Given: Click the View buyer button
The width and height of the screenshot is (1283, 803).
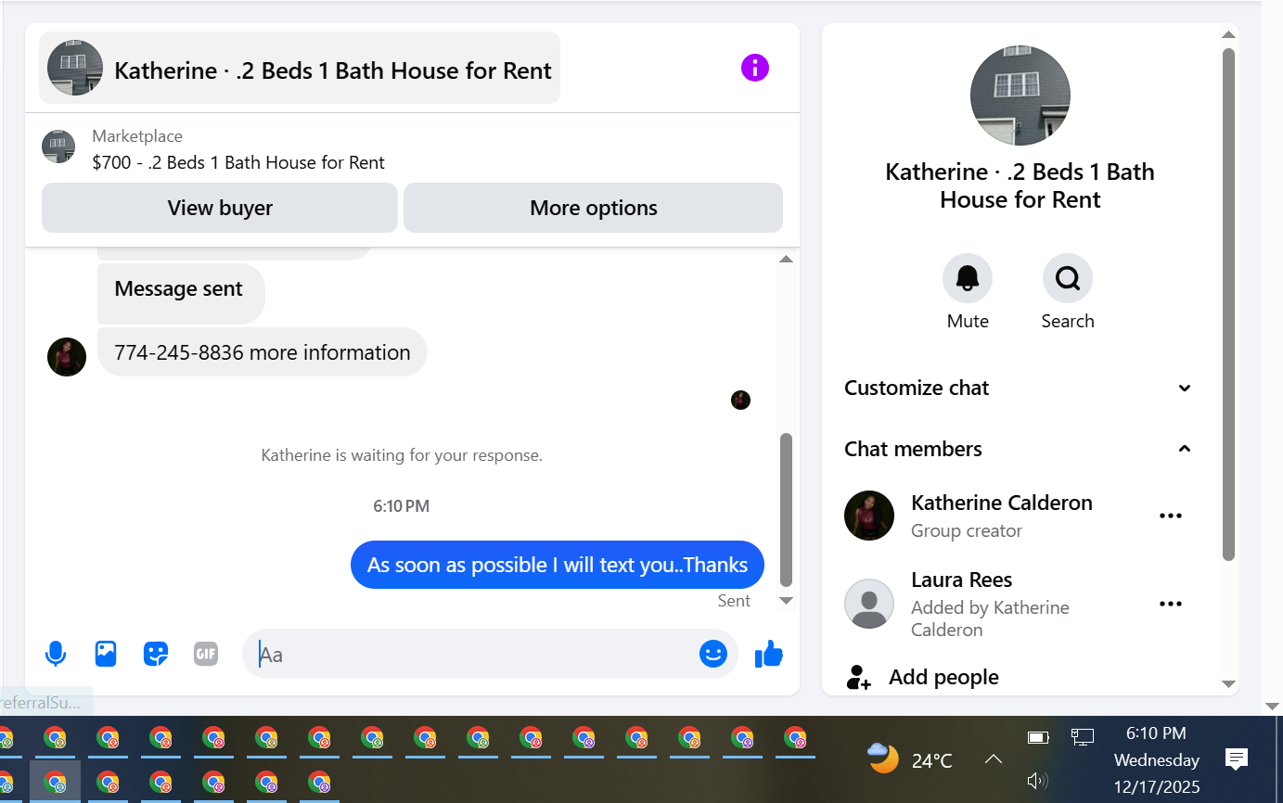Looking at the screenshot, I should pyautogui.click(x=220, y=208).
